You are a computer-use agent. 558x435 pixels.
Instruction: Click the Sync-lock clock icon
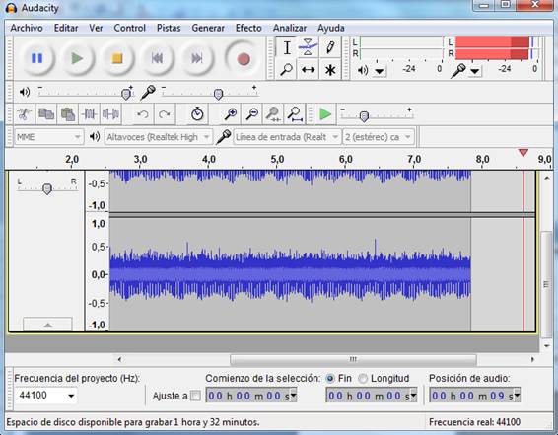coord(197,114)
